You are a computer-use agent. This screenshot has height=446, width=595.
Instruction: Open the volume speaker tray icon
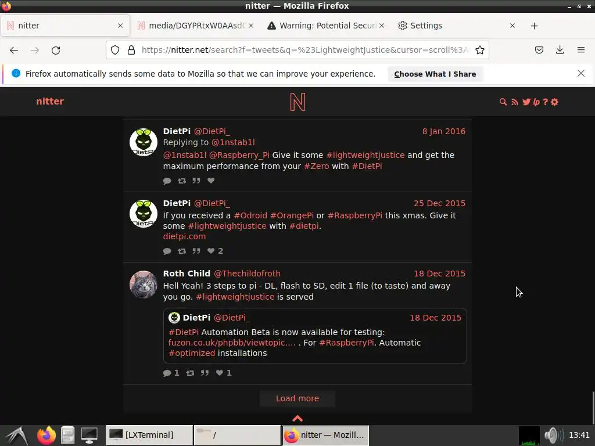[x=553, y=435]
